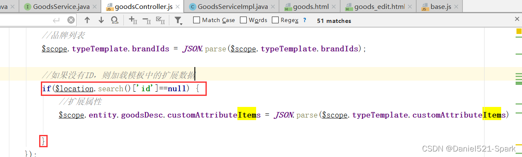
Task: Clear the search field text
Action: pyautogui.click(x=71, y=20)
